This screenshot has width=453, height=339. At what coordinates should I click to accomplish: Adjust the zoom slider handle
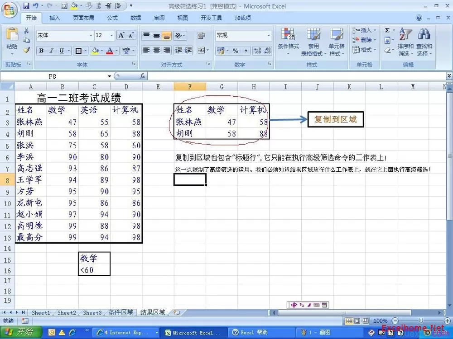(421, 320)
